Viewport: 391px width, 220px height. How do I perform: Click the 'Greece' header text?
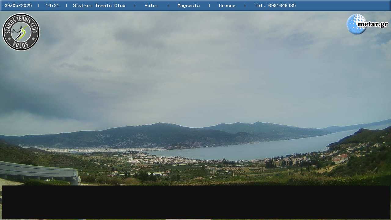227,5
